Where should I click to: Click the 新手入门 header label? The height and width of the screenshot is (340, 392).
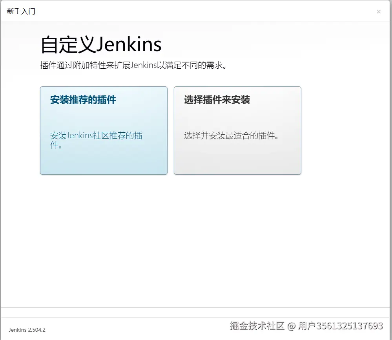(x=20, y=11)
